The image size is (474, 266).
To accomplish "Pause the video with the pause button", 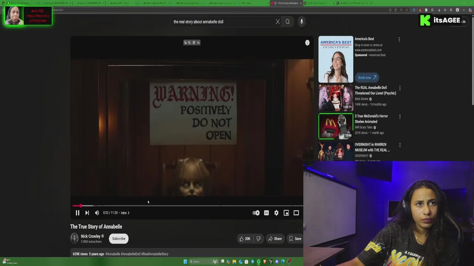I will 77,213.
